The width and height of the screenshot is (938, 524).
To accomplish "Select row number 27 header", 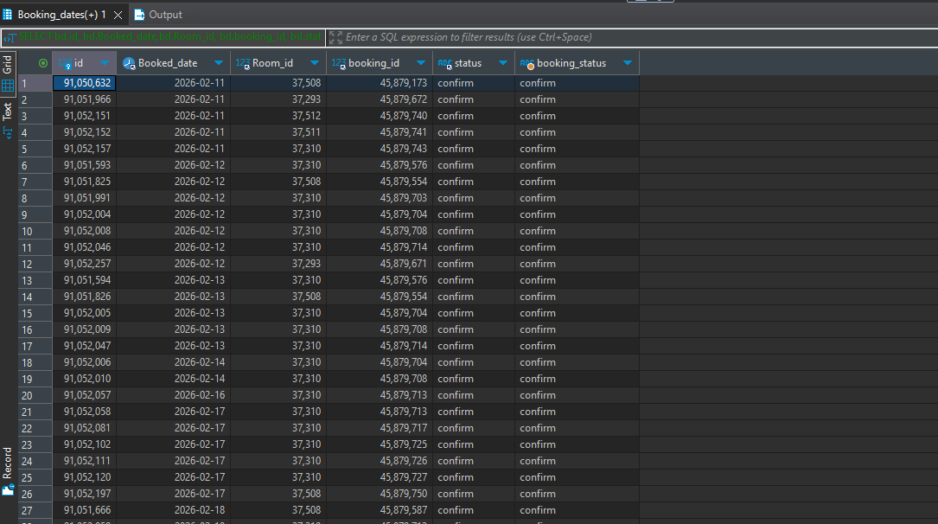I will [35, 510].
